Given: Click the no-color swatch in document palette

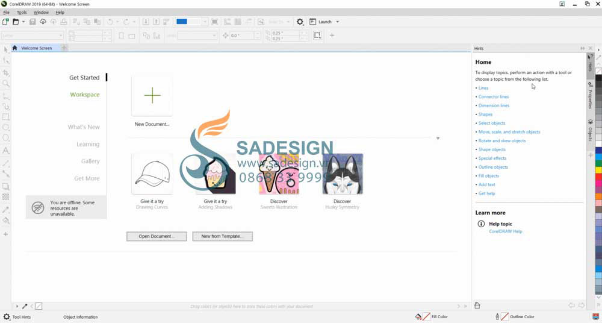Looking at the screenshot, I should [39, 307].
